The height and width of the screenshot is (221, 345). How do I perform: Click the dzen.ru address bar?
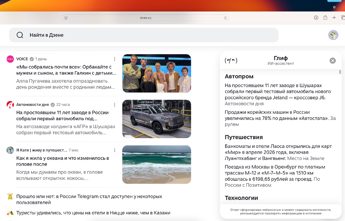(x=145, y=18)
